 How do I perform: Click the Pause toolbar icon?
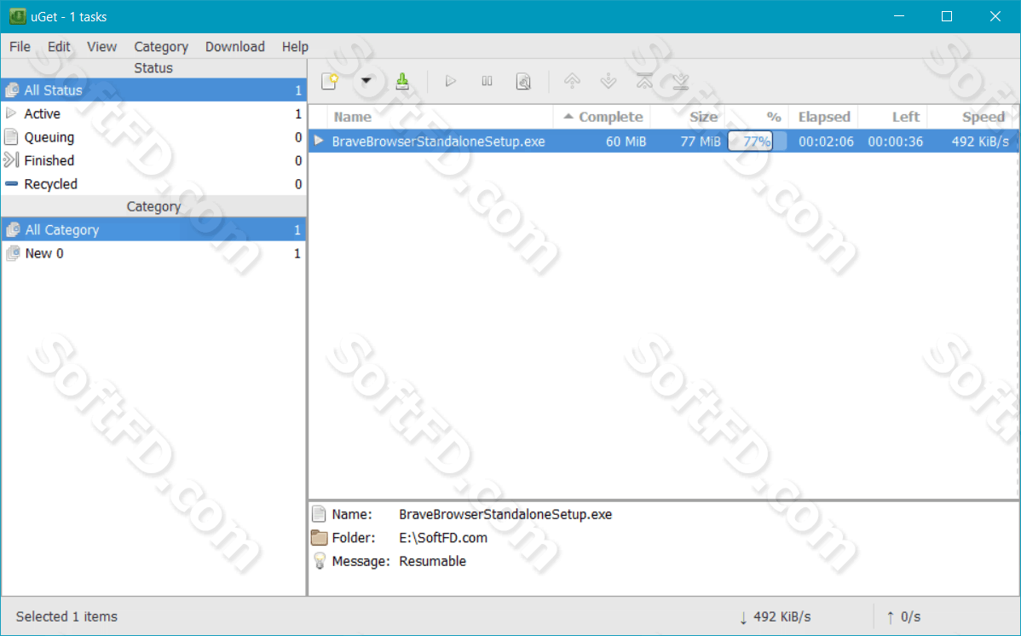click(487, 81)
